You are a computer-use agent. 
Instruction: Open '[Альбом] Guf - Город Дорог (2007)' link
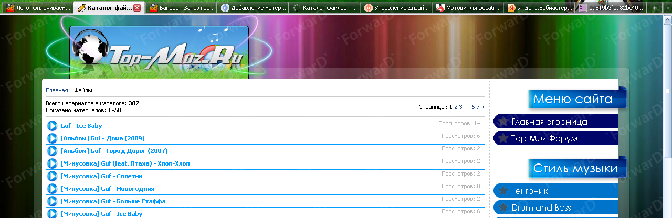[x=114, y=151]
